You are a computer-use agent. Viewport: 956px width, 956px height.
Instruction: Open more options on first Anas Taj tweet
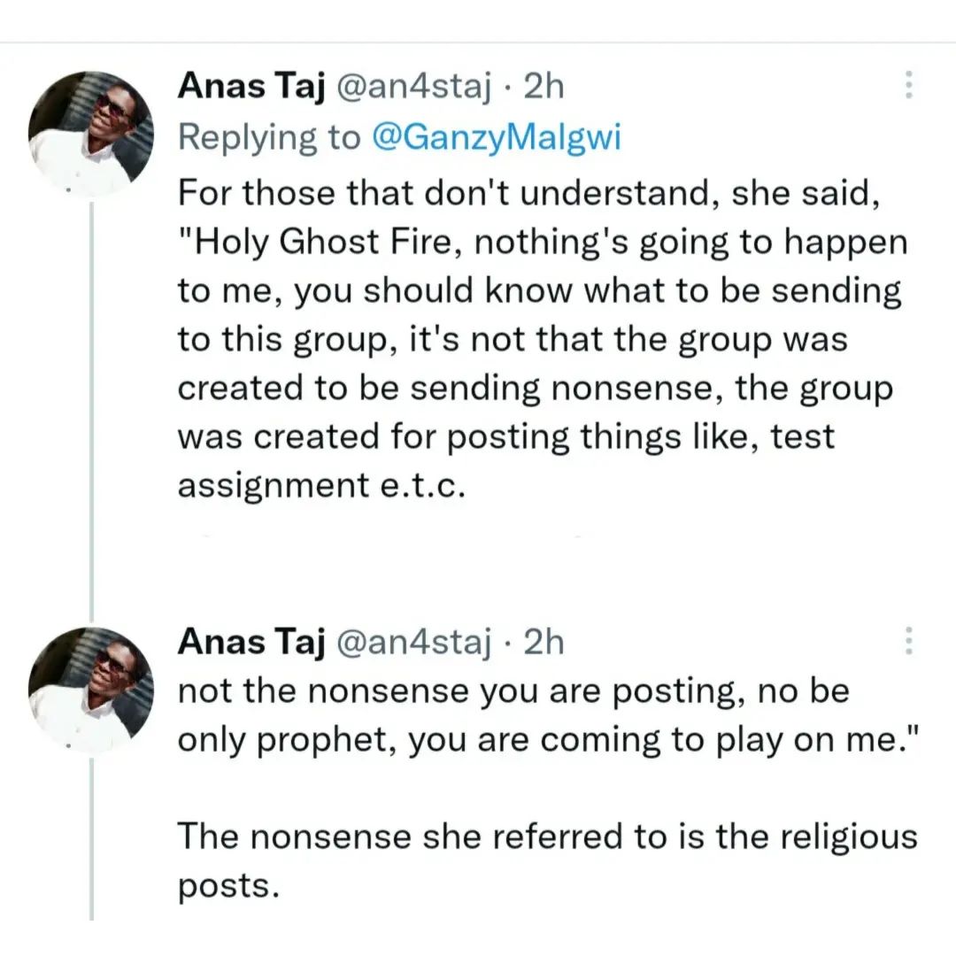[907, 85]
